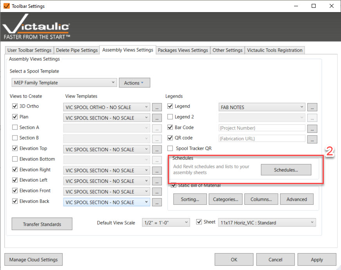Click browse button next to 3D Ortho template
The width and height of the screenshot is (341, 270).
point(156,107)
